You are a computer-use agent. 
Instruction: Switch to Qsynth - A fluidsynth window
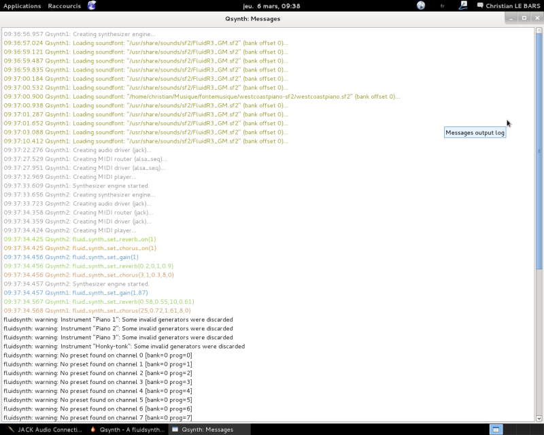(127, 430)
